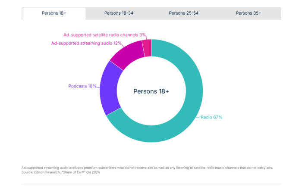Click the center "Persons 18+" chart title
302x190 pixels.
pos(151,91)
